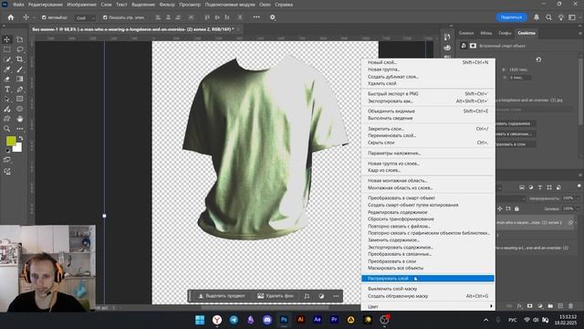Open the Фильтр menu in menu bar
Screen dimensions: 584x329
pyautogui.click(x=167, y=5)
